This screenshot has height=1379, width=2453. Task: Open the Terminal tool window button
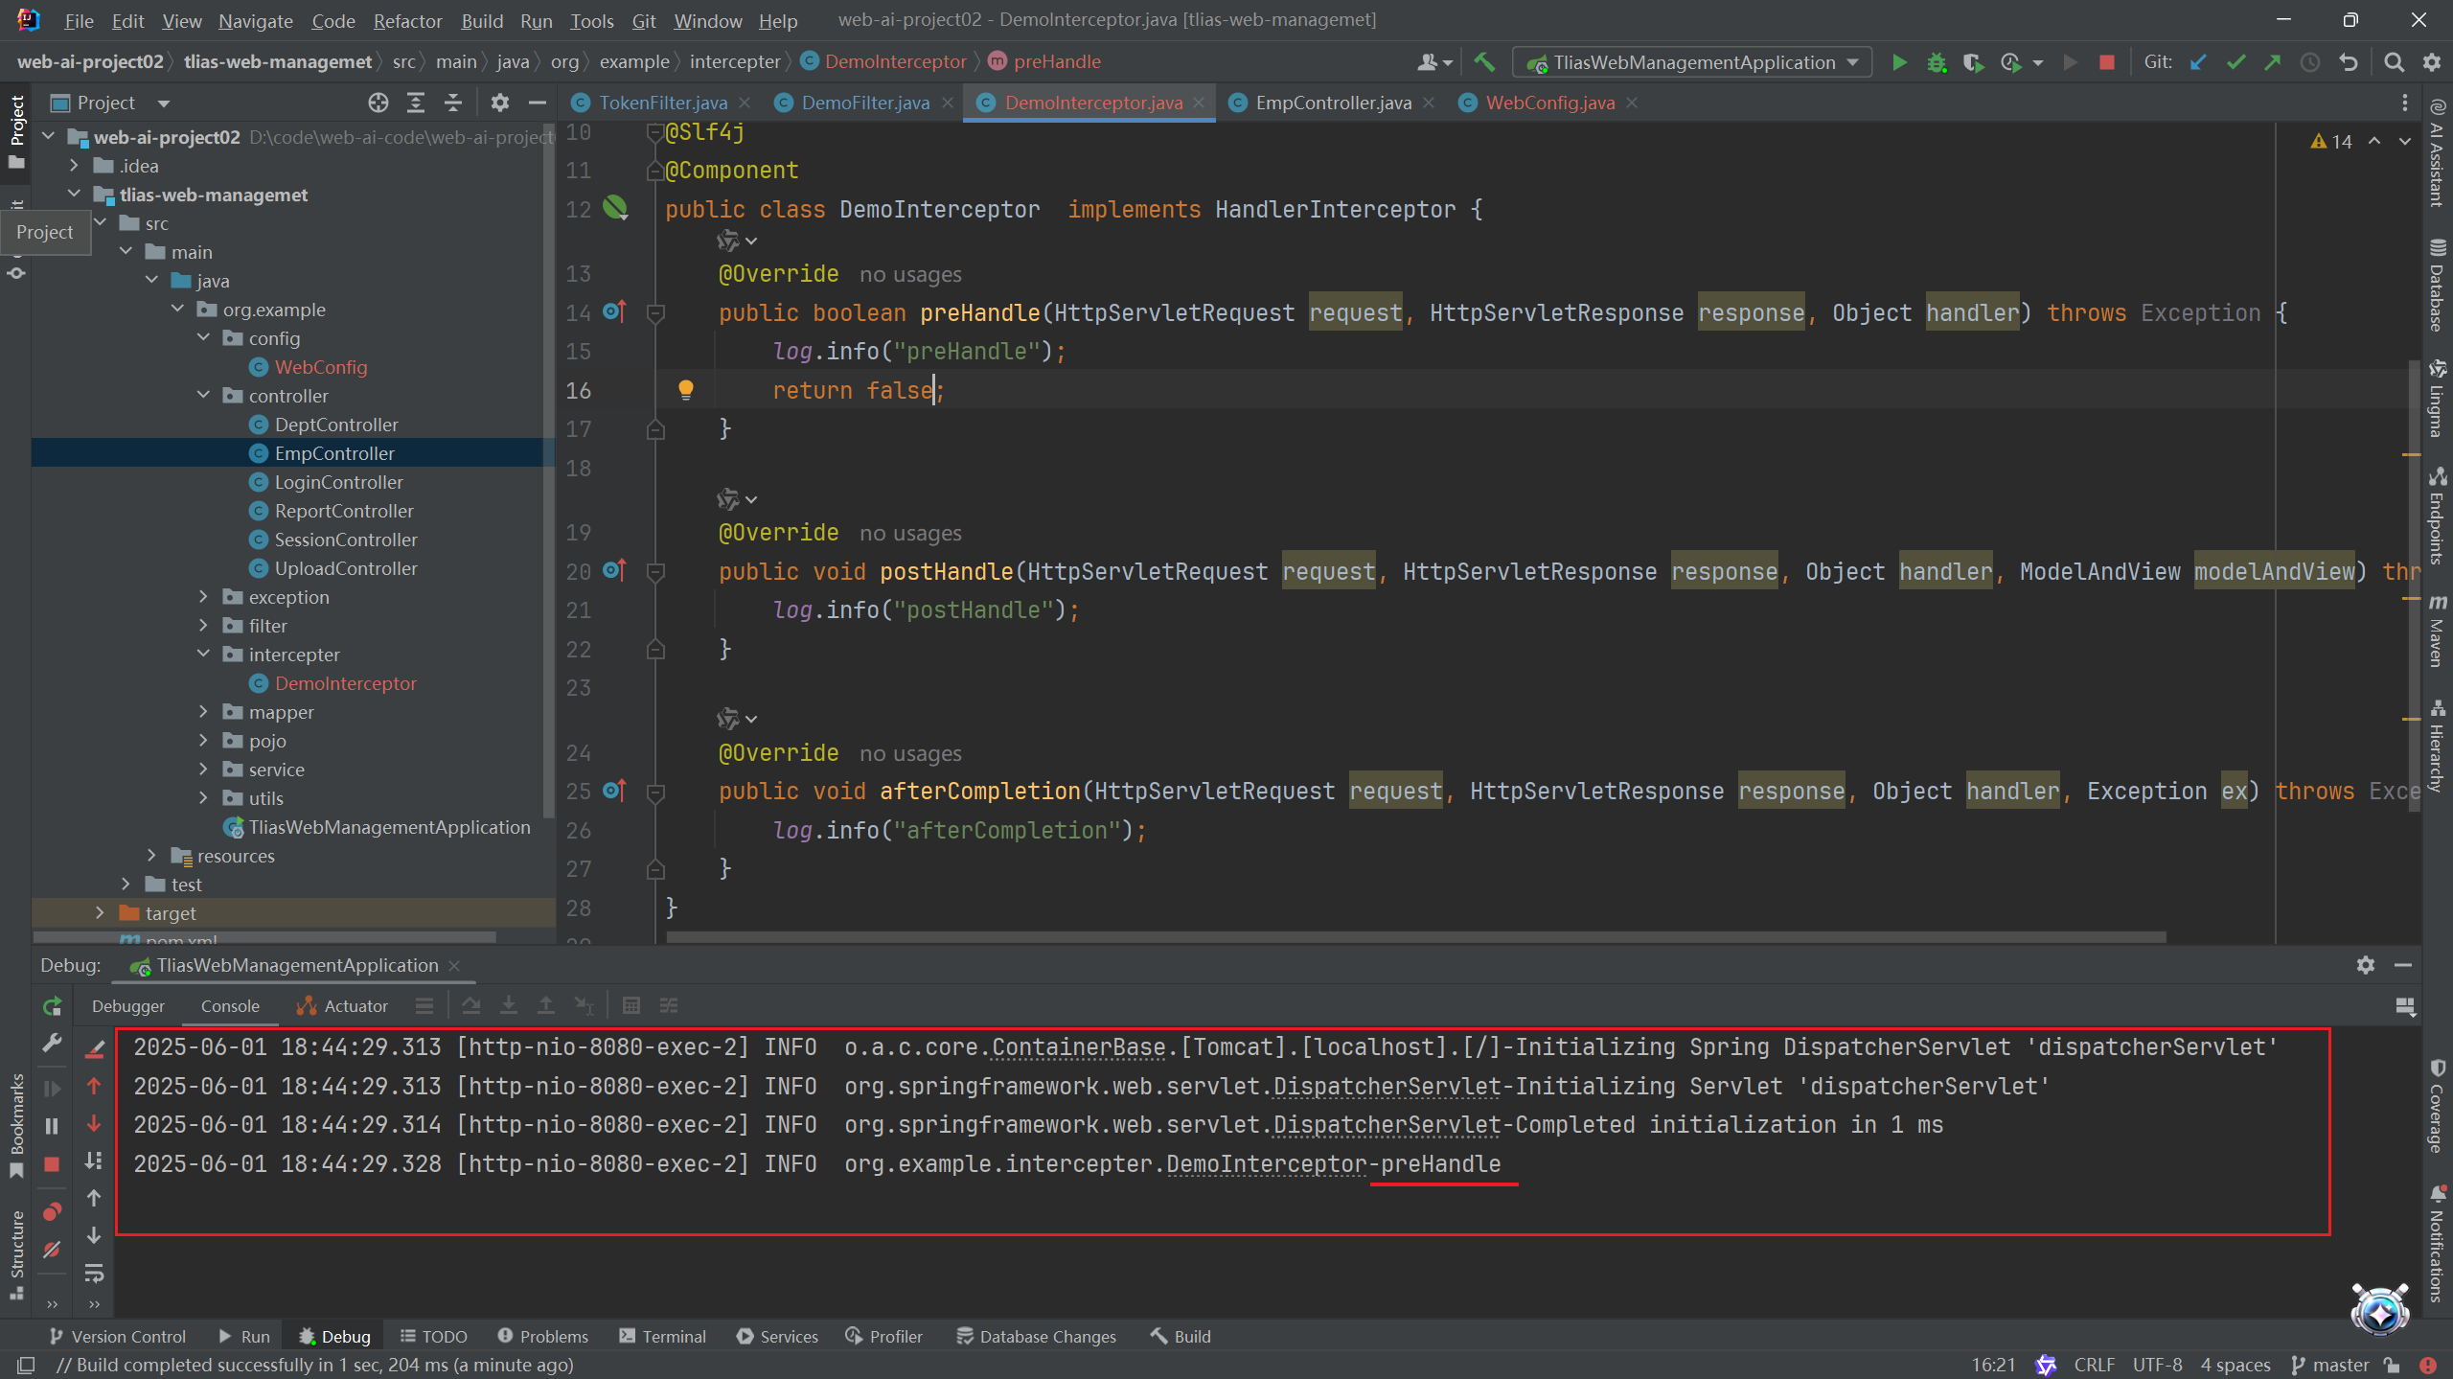click(x=662, y=1336)
